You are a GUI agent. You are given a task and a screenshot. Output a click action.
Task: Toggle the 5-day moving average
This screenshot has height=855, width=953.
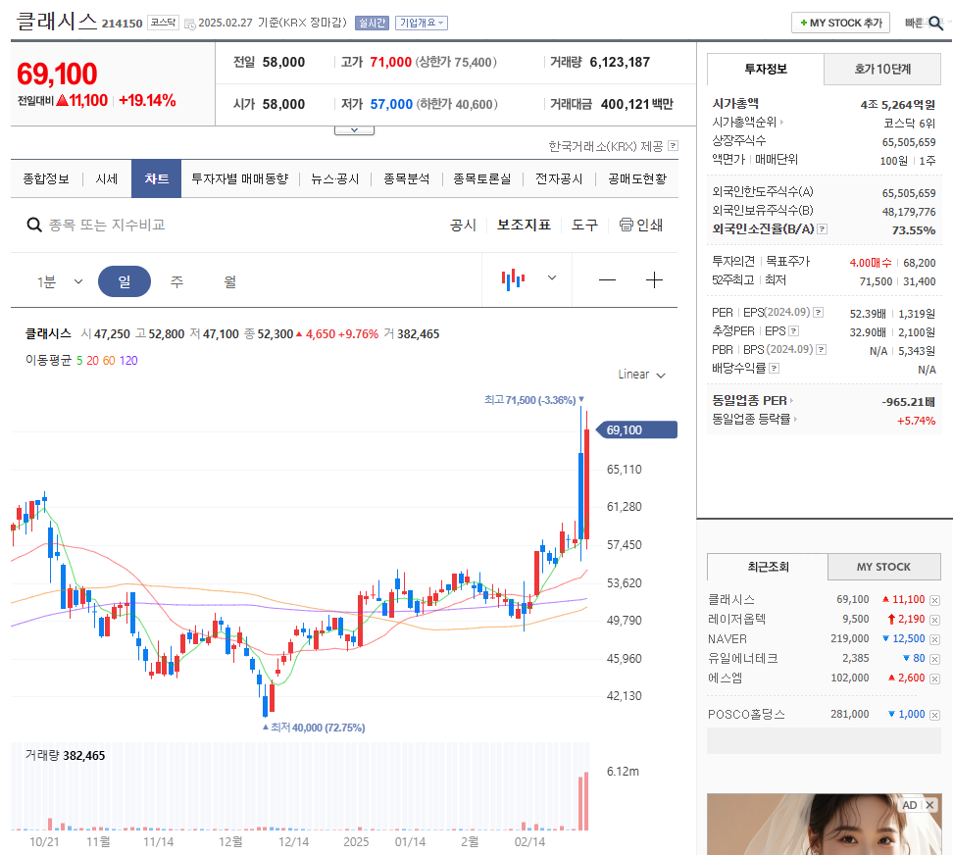click(79, 361)
